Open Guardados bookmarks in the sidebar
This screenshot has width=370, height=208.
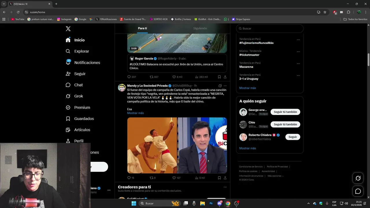click(x=80, y=119)
